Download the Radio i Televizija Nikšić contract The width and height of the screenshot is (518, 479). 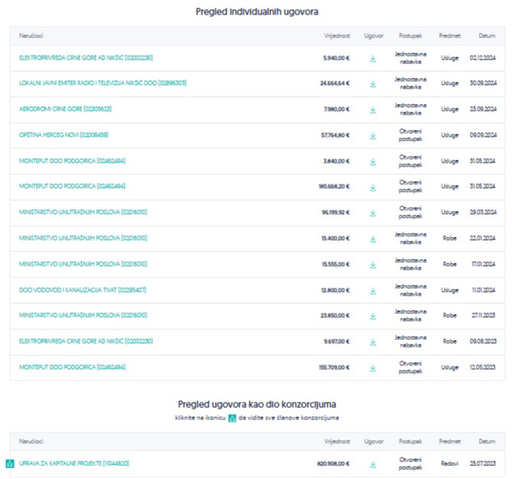tap(373, 84)
